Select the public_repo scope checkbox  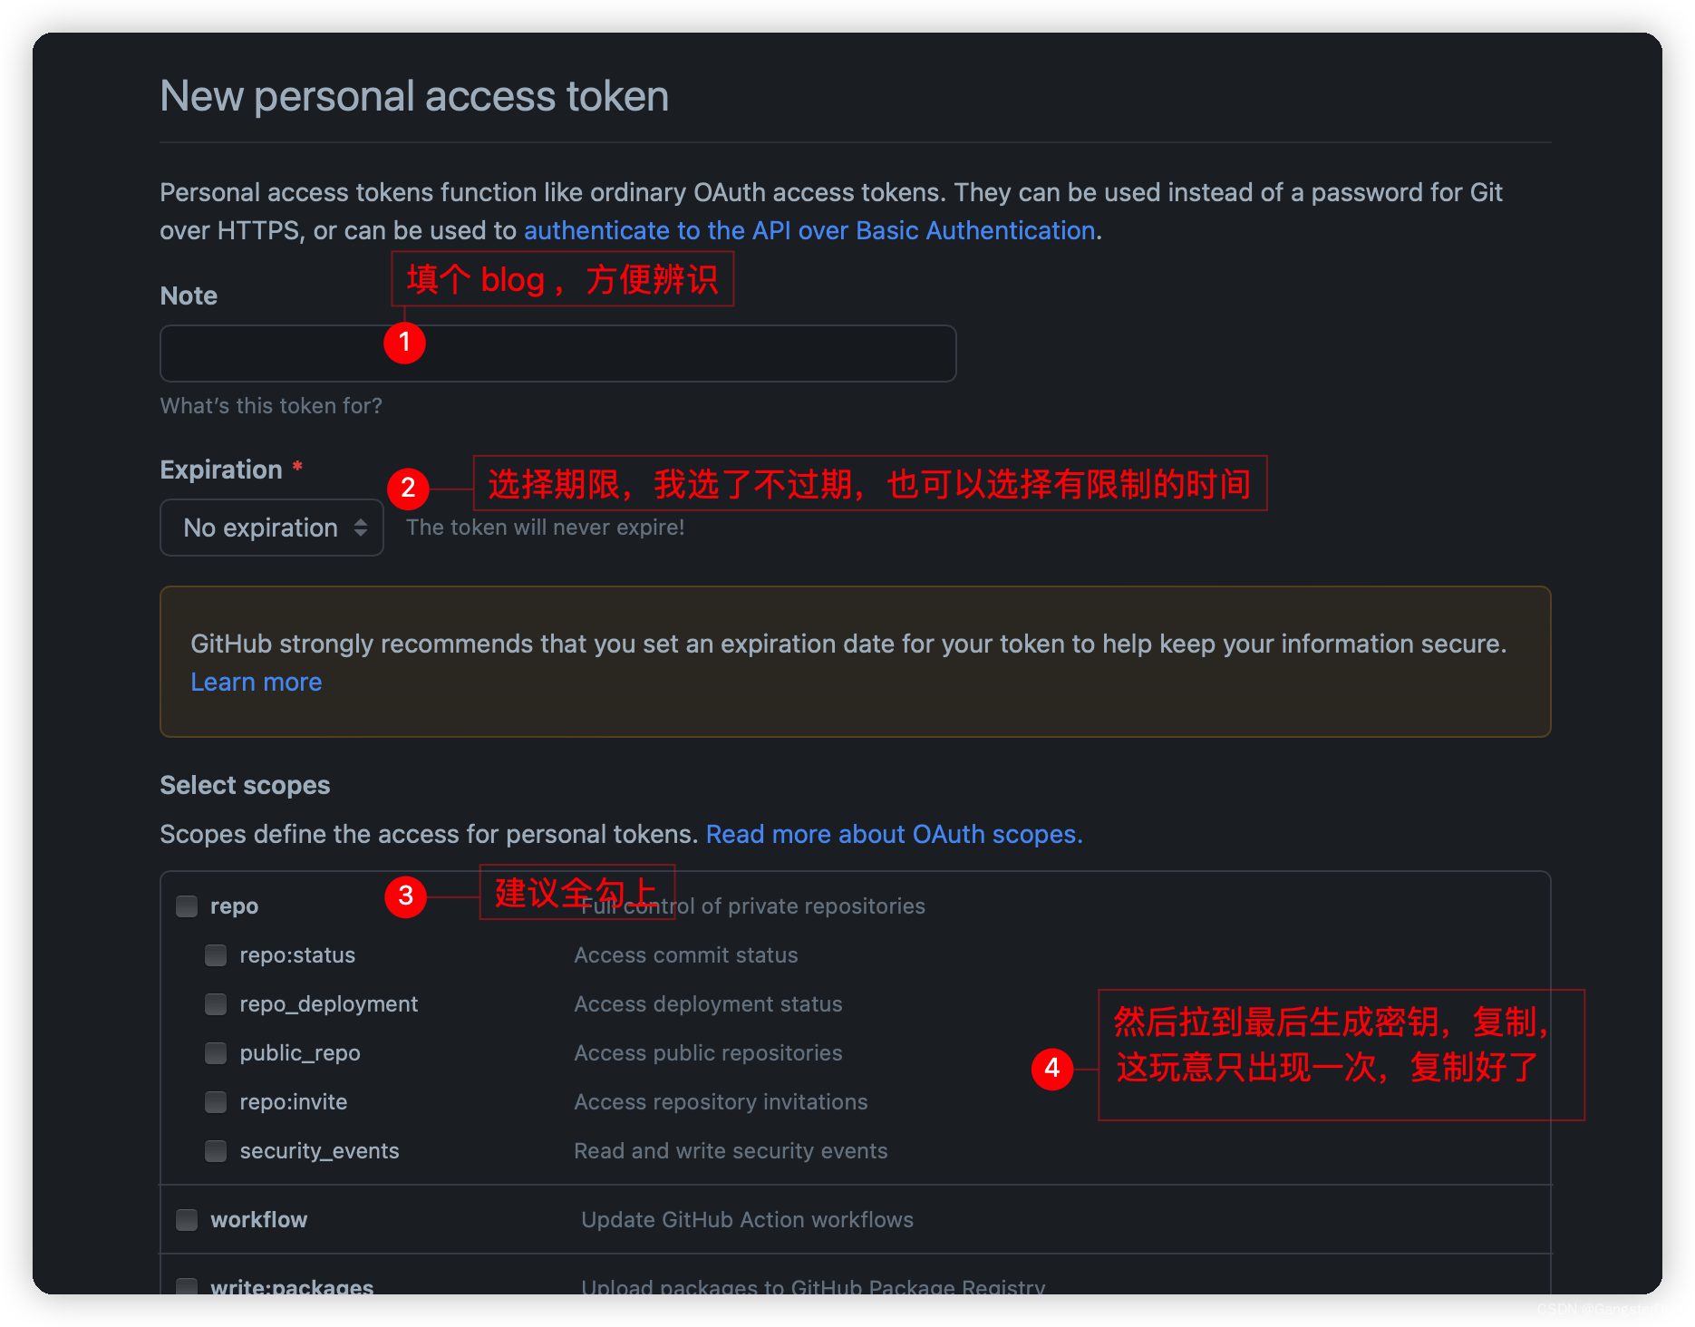216,1053
